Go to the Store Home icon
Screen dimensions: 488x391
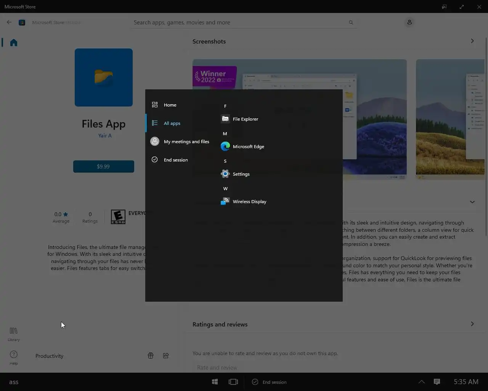[x=14, y=42]
